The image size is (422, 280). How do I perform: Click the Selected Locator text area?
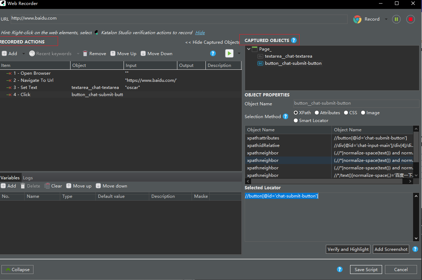[329, 217]
